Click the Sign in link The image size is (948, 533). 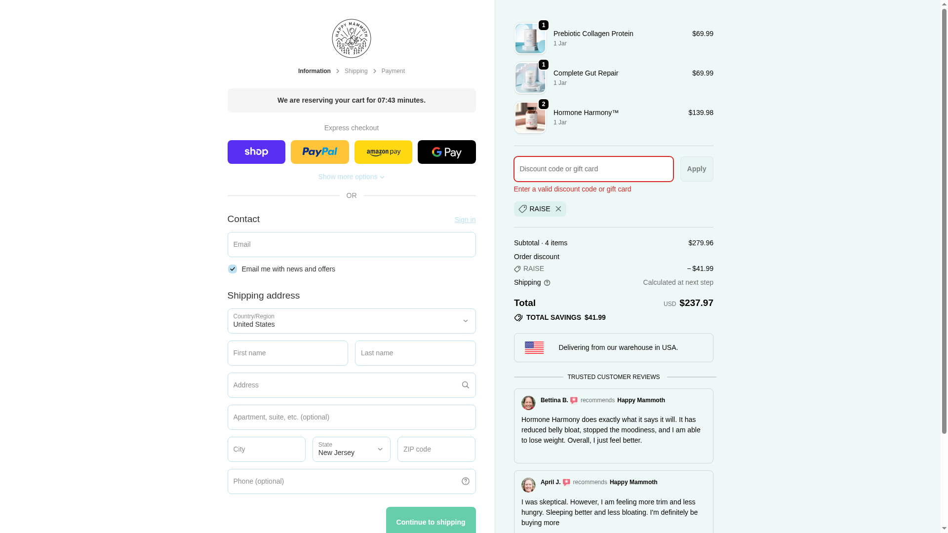tap(465, 220)
